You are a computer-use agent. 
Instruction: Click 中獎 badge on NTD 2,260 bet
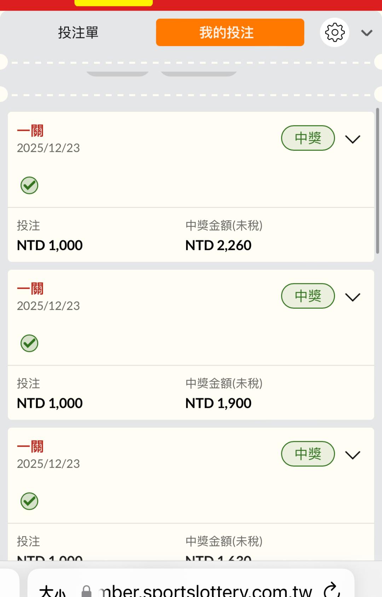pos(308,138)
